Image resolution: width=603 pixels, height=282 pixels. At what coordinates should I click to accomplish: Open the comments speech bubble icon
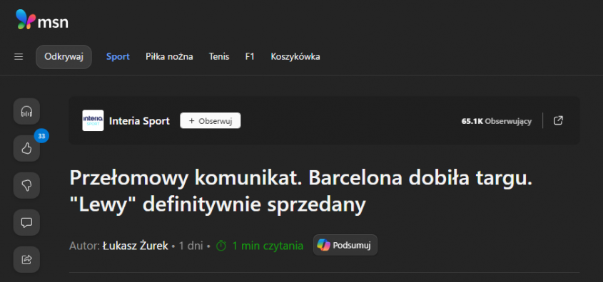(x=26, y=222)
